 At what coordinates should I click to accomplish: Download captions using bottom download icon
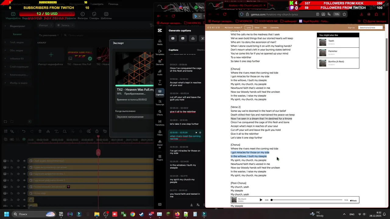pos(191,205)
